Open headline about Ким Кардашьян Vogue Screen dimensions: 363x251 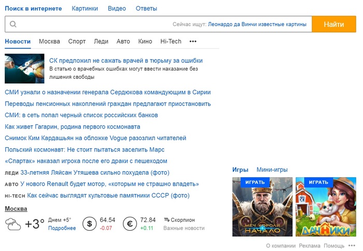tap(95, 138)
